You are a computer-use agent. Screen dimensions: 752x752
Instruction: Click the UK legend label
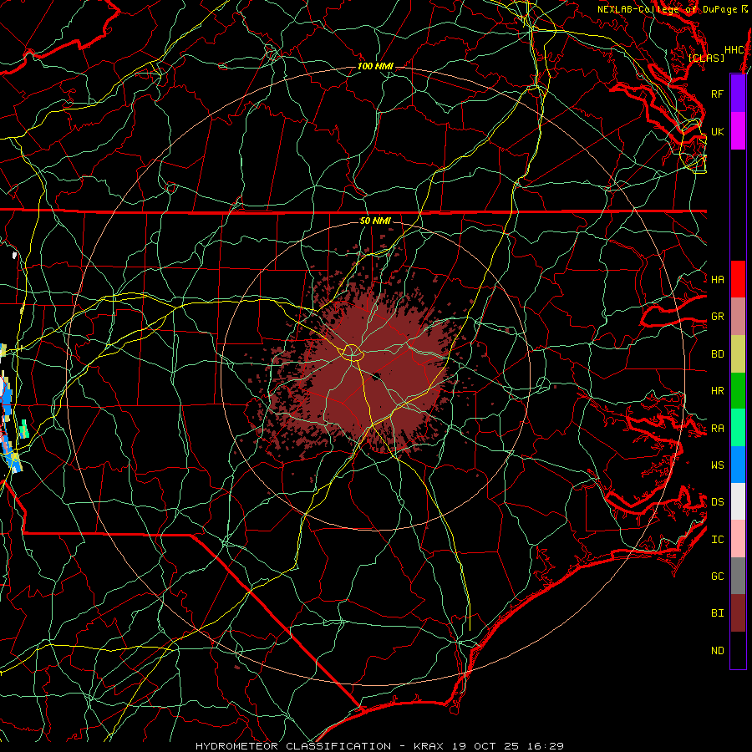[717, 131]
